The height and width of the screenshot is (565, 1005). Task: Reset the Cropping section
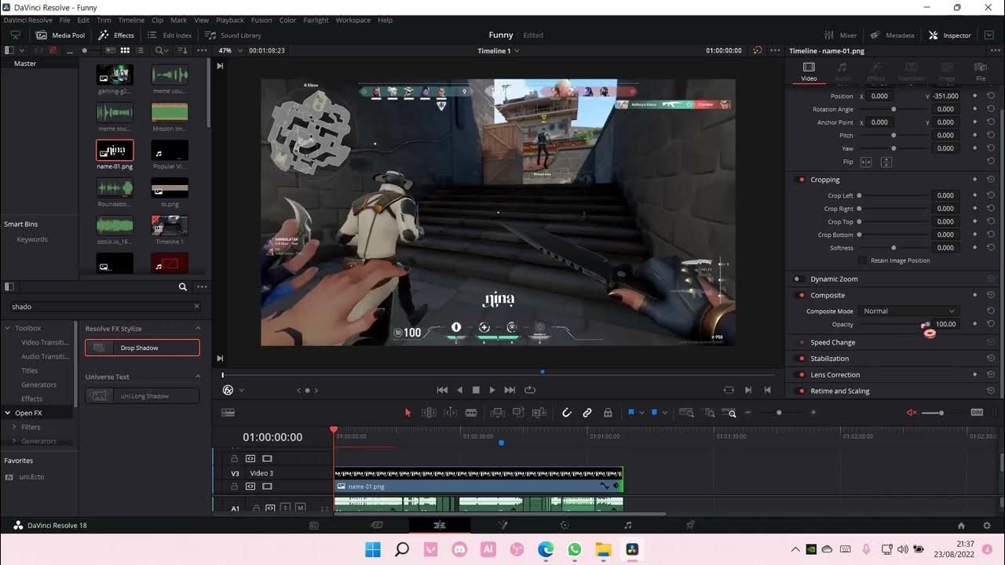pyautogui.click(x=991, y=180)
